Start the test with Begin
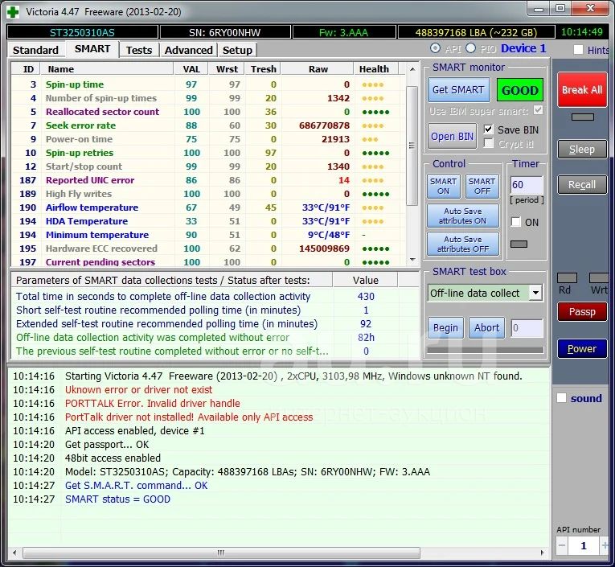Screen dimensions: 615x567 pos(445,327)
